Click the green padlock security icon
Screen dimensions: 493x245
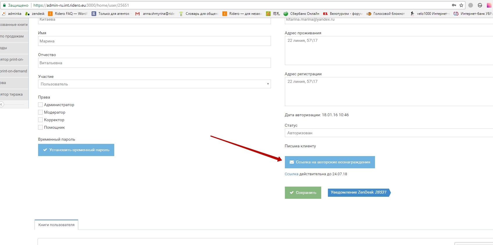pyautogui.click(x=4, y=5)
